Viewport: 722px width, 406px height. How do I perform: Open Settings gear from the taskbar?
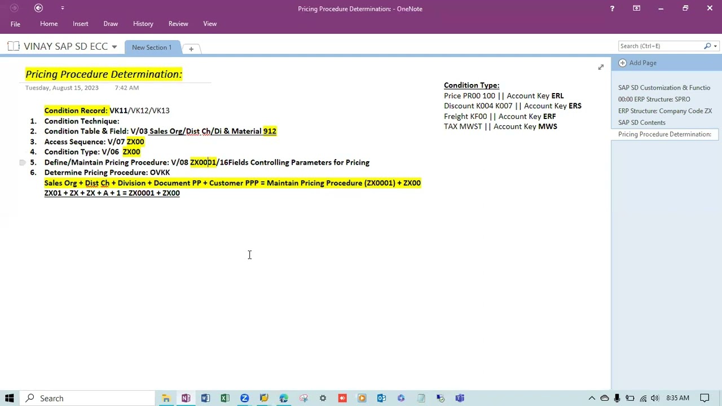[x=323, y=398]
